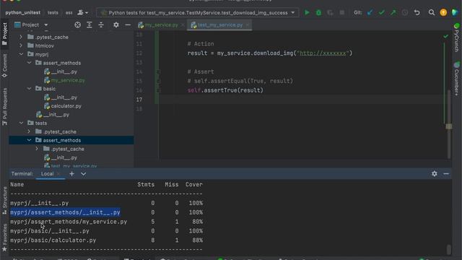462x260 pixels.
Task: Open the http://xxxxxxx link in code
Action: click(x=323, y=53)
